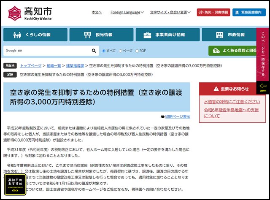Click the warning triangle icon in 重要なお知らせ
The image size is (270, 200).
point(216,89)
